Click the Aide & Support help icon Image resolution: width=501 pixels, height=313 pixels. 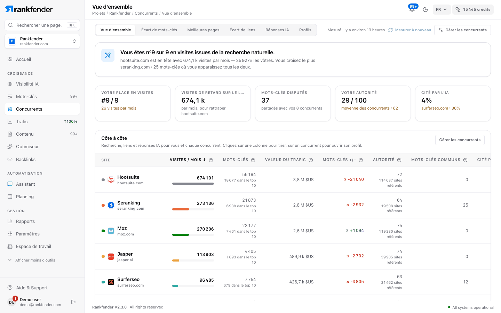[x=10, y=288]
